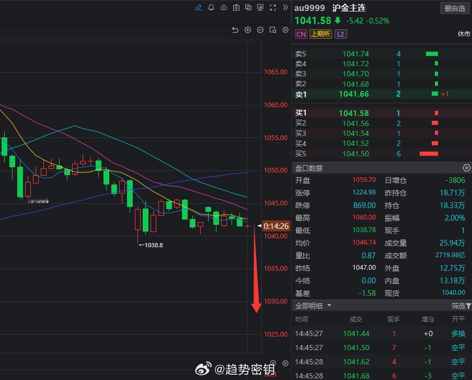Toggle the L2 data mode

340,33
